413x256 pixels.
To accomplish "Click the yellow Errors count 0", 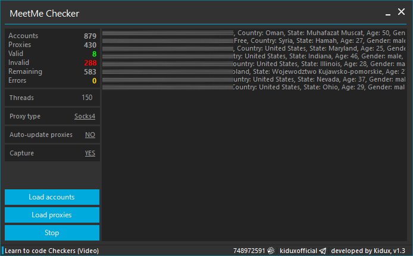I will pyautogui.click(x=94, y=81).
